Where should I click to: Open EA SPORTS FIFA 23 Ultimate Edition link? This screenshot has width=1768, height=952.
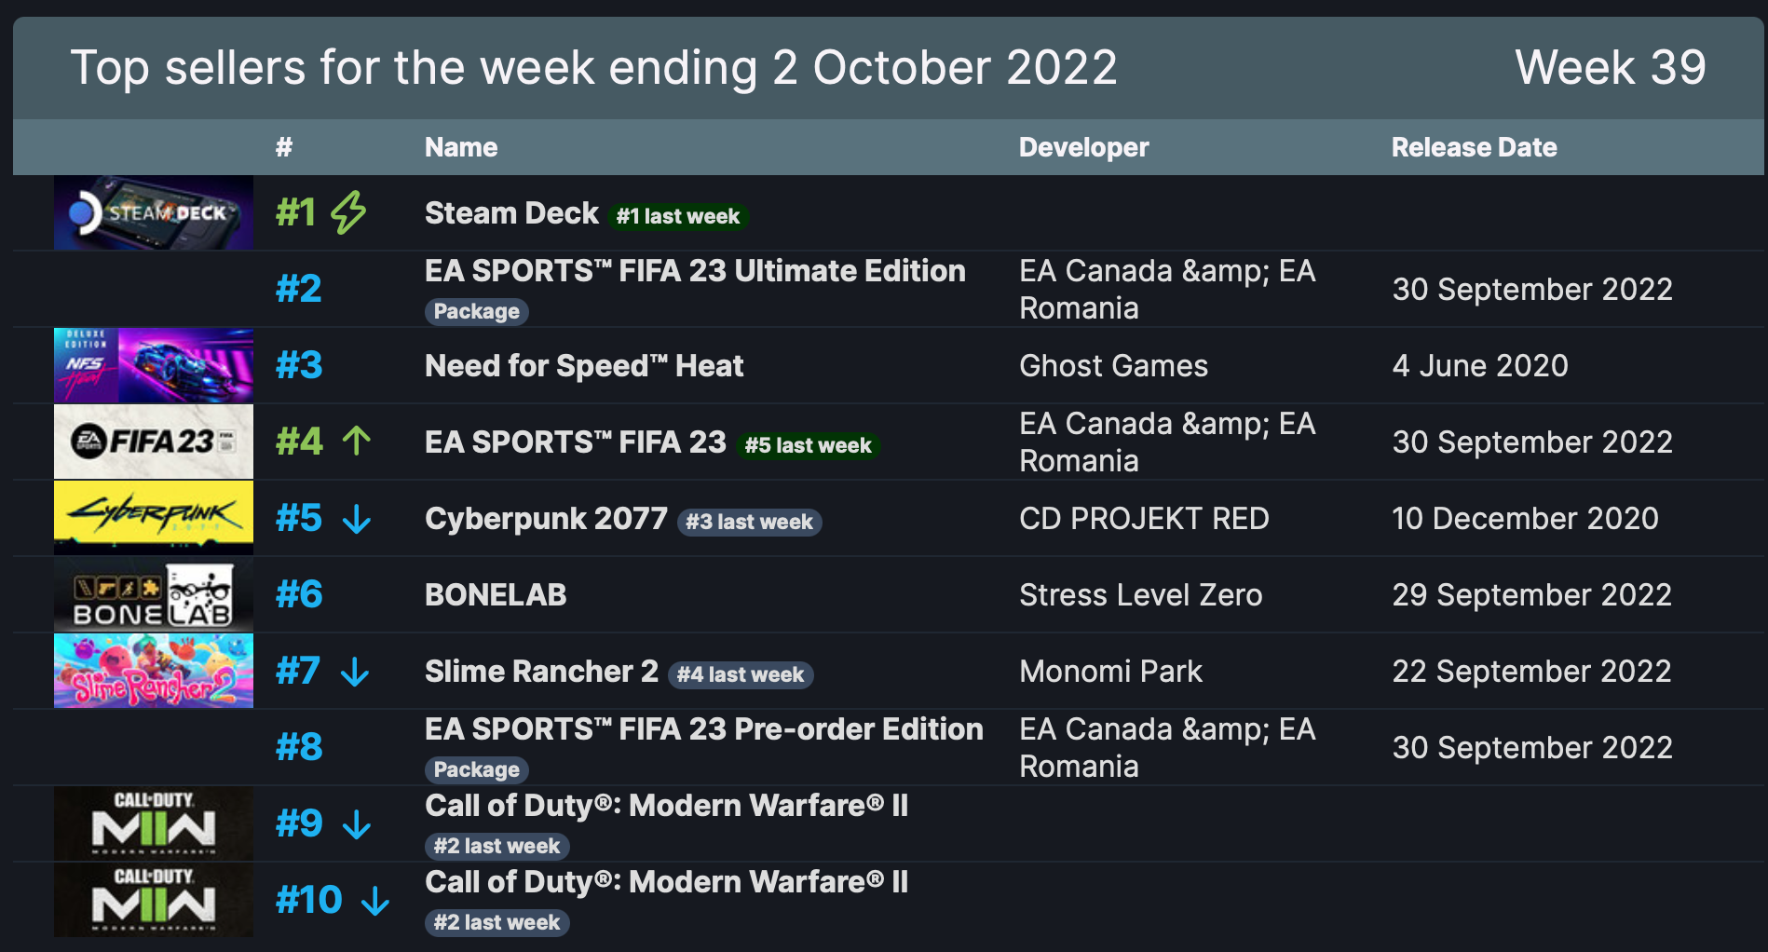pyautogui.click(x=695, y=271)
